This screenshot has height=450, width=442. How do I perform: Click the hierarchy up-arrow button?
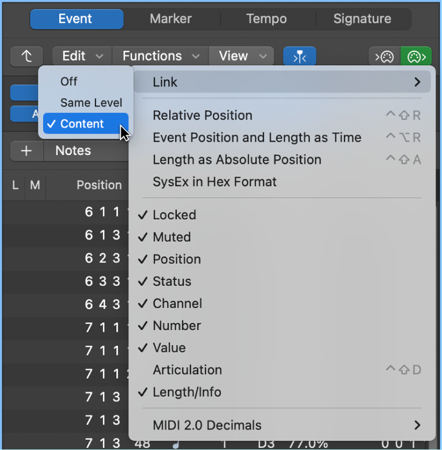[26, 56]
